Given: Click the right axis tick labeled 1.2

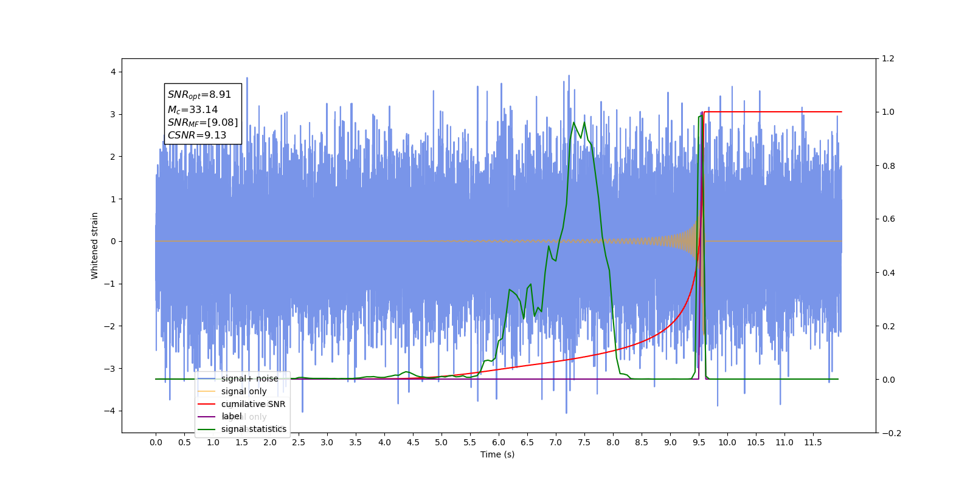Looking at the screenshot, I should pyautogui.click(x=888, y=58).
